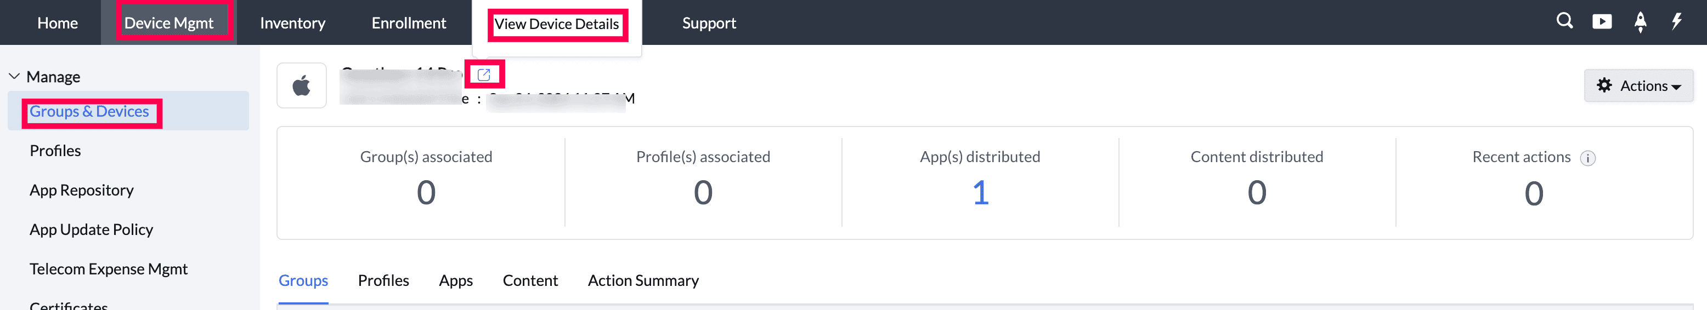Open the Enrollment menu

(x=408, y=23)
